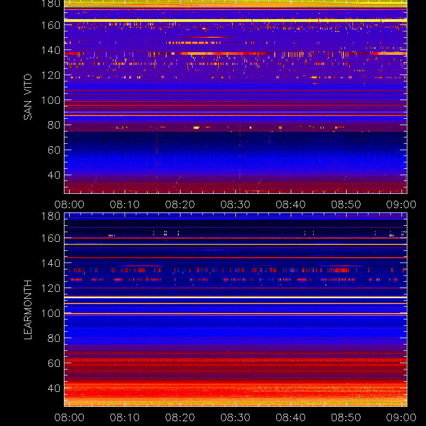Viewport: 426px width, 426px height.
Task: Click 08:50 time label under San Vito plot
Action: click(x=346, y=204)
